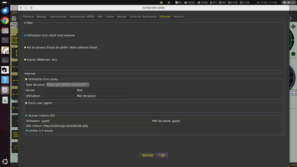Open the system monitor dock icon
This screenshot has height=167, width=297.
click(5, 60)
